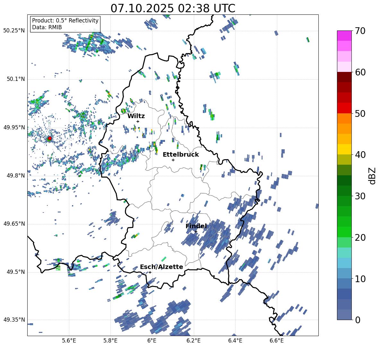Select the Wiltz city label
This screenshot has height=347, width=380.
click(136, 116)
